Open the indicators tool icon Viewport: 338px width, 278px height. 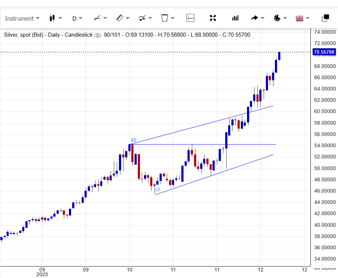click(x=142, y=18)
